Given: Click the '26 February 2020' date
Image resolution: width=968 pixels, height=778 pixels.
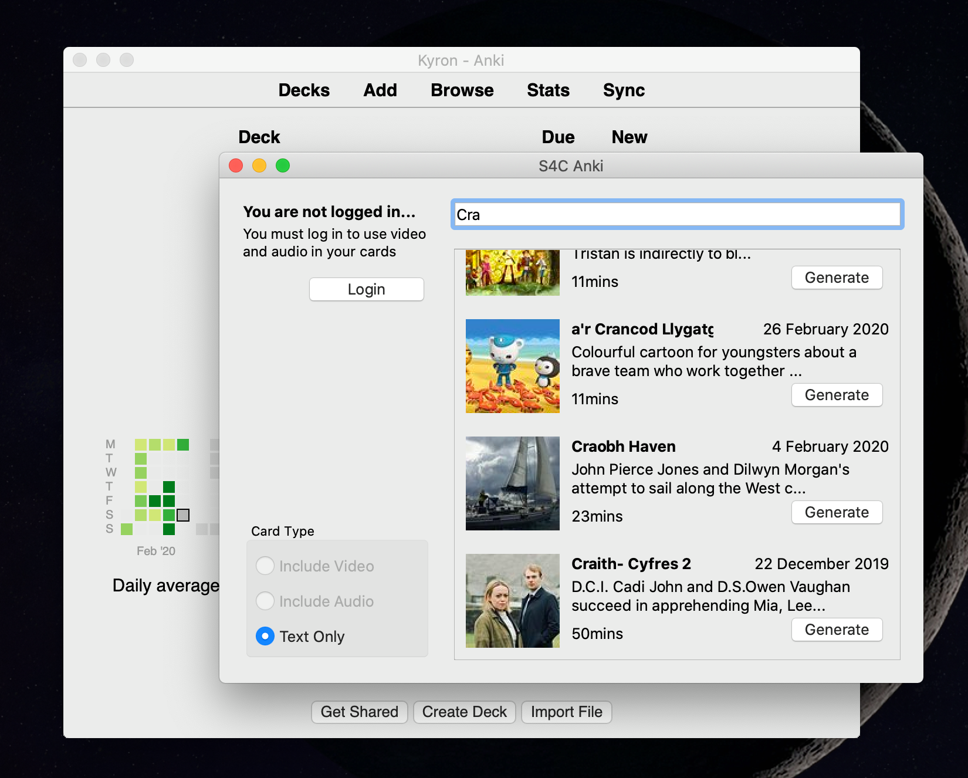Looking at the screenshot, I should click(825, 329).
